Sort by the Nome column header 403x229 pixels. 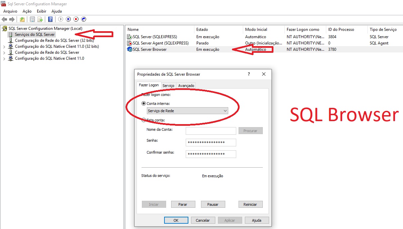tap(159, 30)
